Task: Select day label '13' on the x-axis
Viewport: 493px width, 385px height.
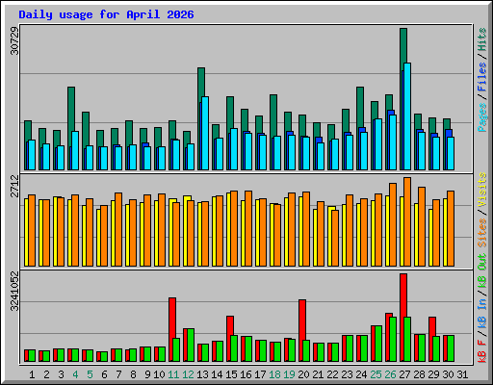Action: (202, 374)
